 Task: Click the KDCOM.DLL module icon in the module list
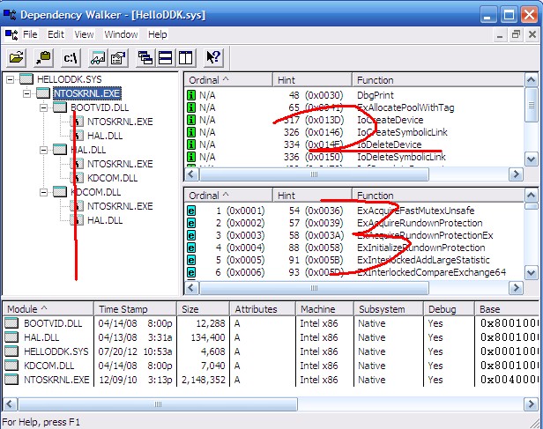[x=11, y=366]
